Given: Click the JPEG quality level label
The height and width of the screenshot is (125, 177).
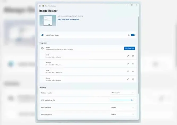Looking at the screenshot, I should pyautogui.click(x=48, y=100).
